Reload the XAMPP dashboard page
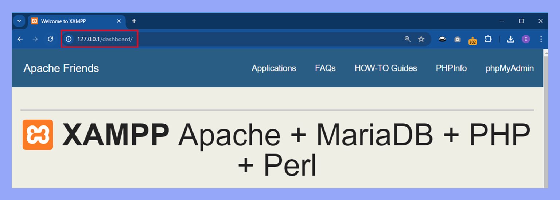 coord(51,39)
